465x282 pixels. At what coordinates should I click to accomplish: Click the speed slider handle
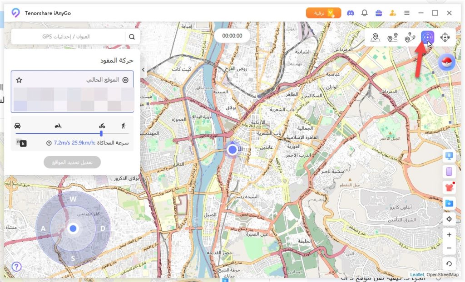point(101,134)
